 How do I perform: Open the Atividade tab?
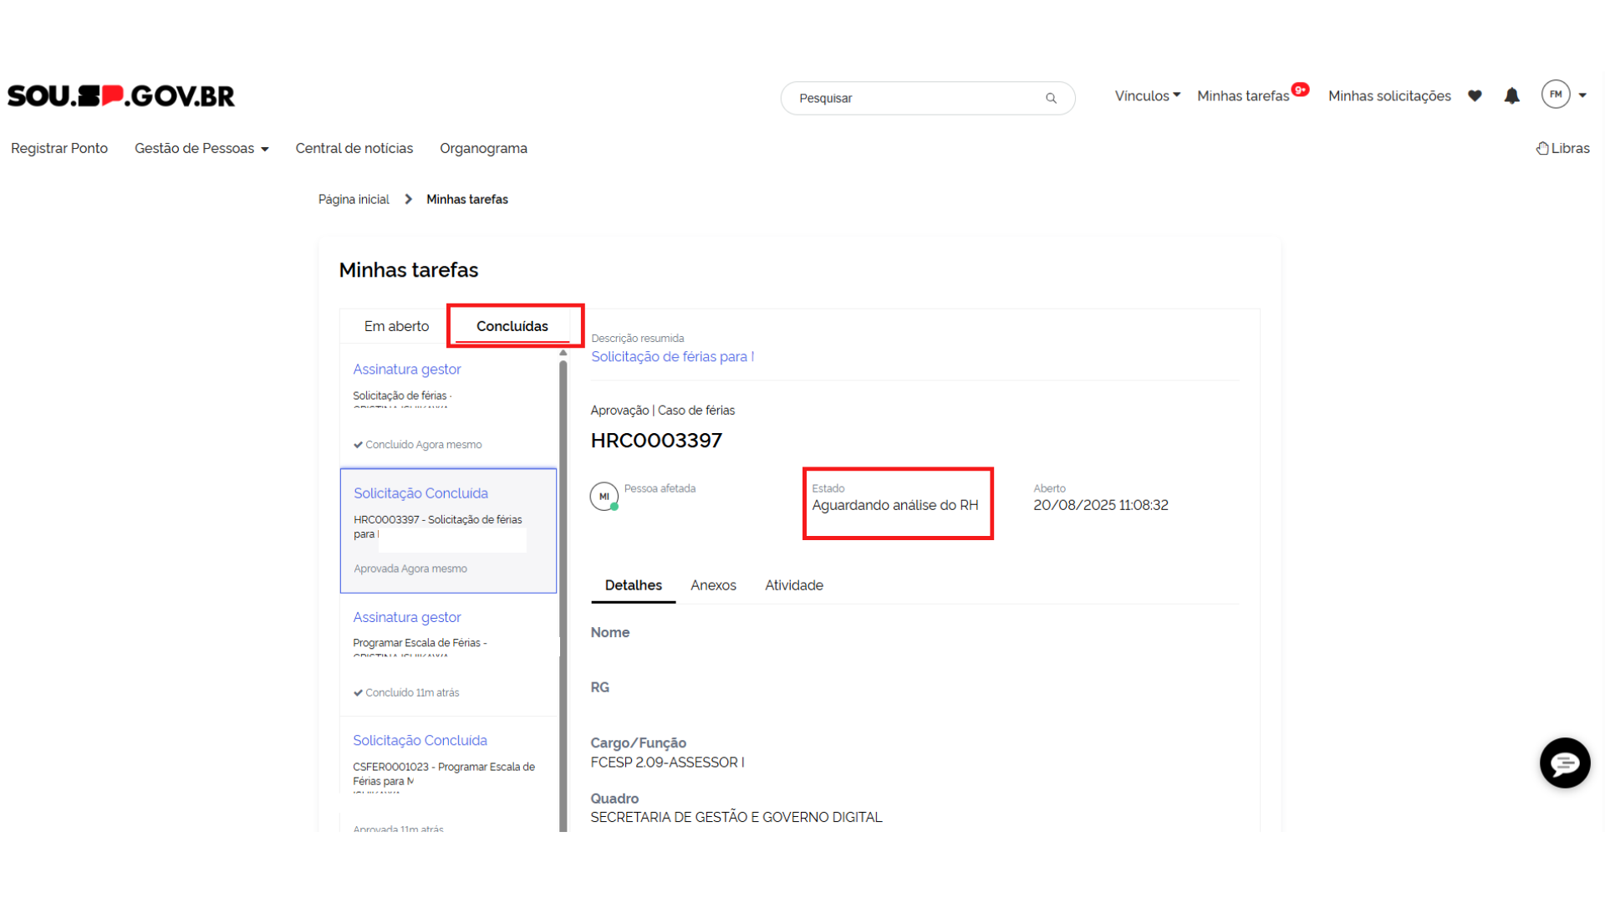793,585
